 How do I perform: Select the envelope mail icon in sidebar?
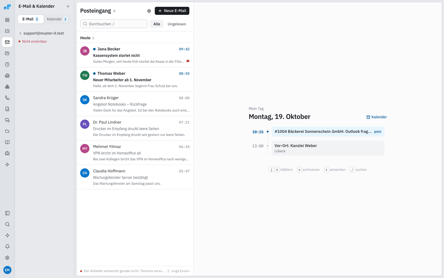(x=7, y=42)
